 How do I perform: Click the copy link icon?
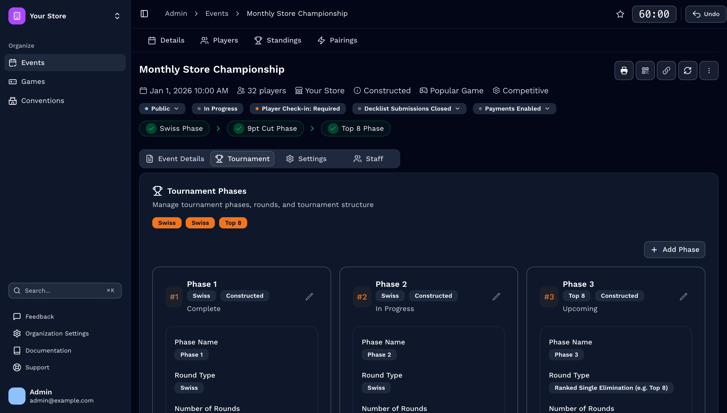pyautogui.click(x=666, y=70)
